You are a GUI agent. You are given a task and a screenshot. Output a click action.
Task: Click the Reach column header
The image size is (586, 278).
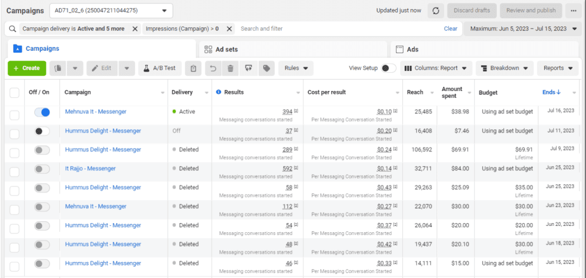(415, 92)
